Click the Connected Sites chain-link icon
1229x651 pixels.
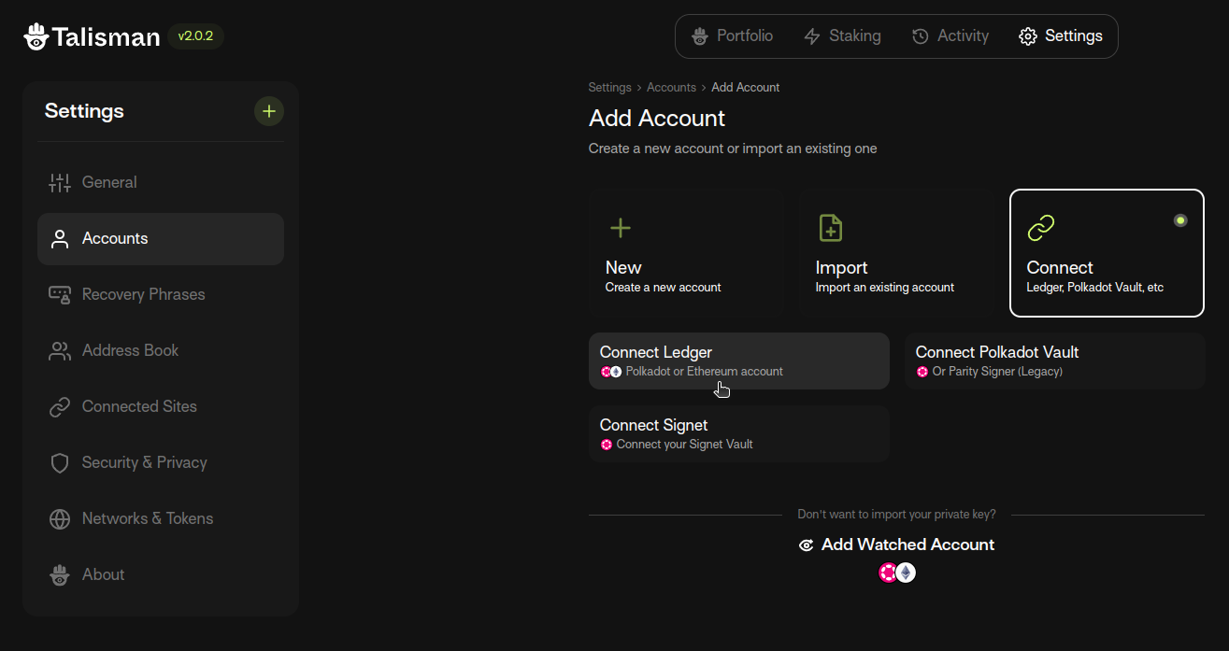pos(60,407)
